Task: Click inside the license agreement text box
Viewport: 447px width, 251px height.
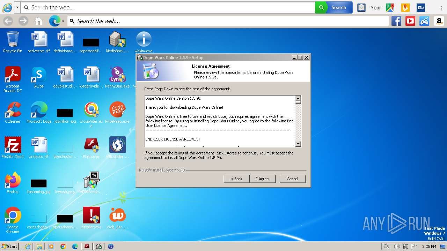Action: tap(220, 121)
